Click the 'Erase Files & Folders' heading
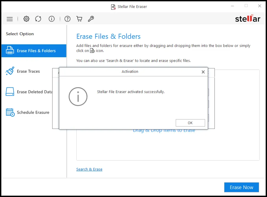Viewport: 267px width, 197px height. click(108, 36)
